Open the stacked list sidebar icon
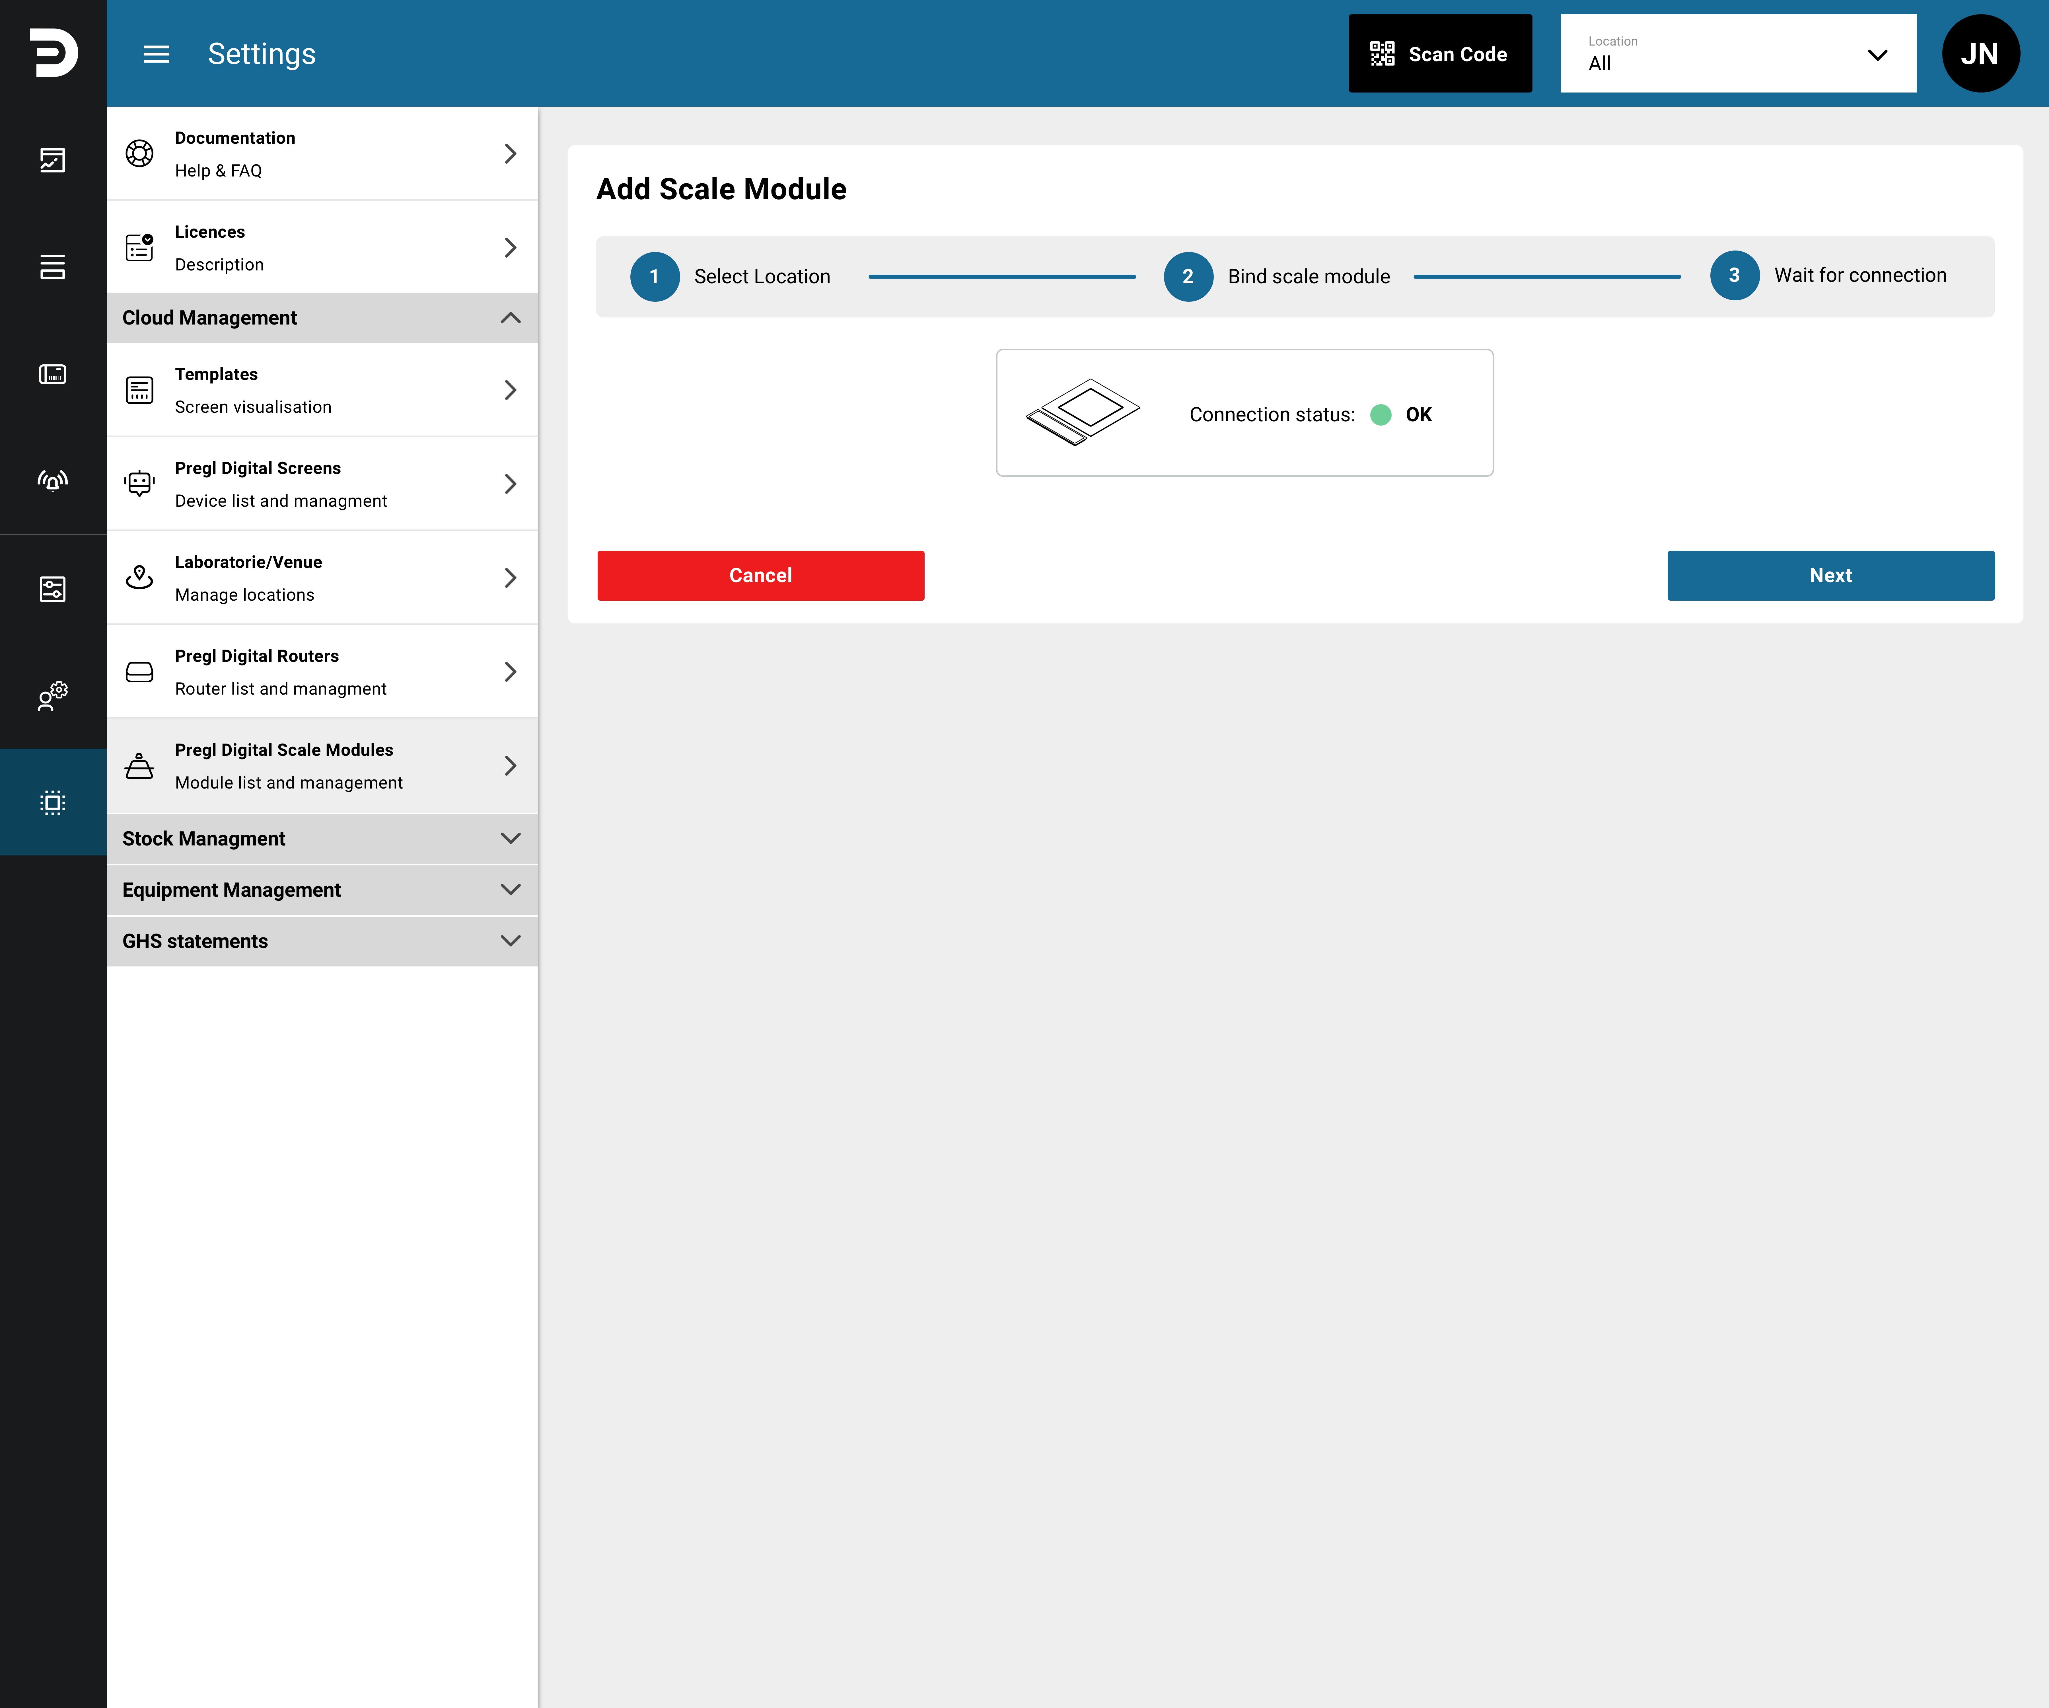Image resolution: width=2049 pixels, height=1708 pixels. tap(53, 266)
